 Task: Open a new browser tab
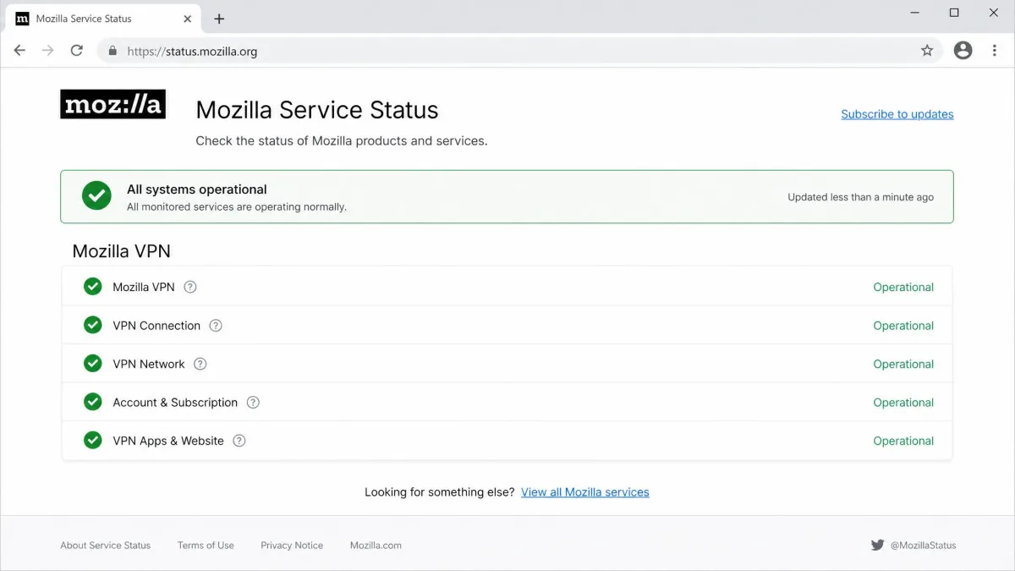point(219,19)
